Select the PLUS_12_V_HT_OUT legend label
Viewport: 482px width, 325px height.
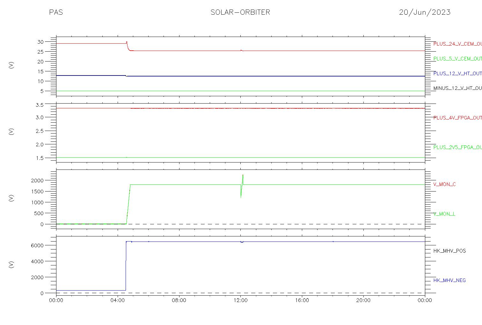457,73
